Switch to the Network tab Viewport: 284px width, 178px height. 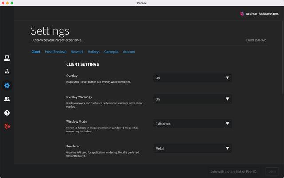click(x=77, y=52)
